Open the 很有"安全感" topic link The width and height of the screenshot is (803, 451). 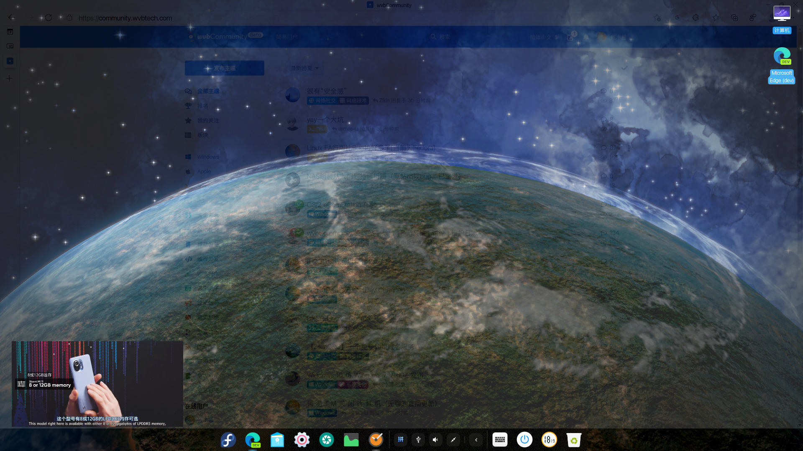coord(326,91)
